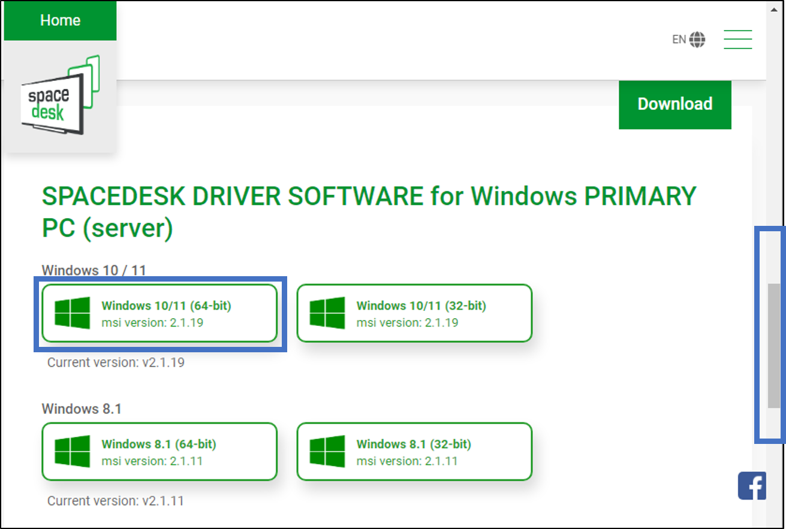The image size is (786, 529).
Task: Click the page vertical scrollbar thumb
Action: click(774, 346)
